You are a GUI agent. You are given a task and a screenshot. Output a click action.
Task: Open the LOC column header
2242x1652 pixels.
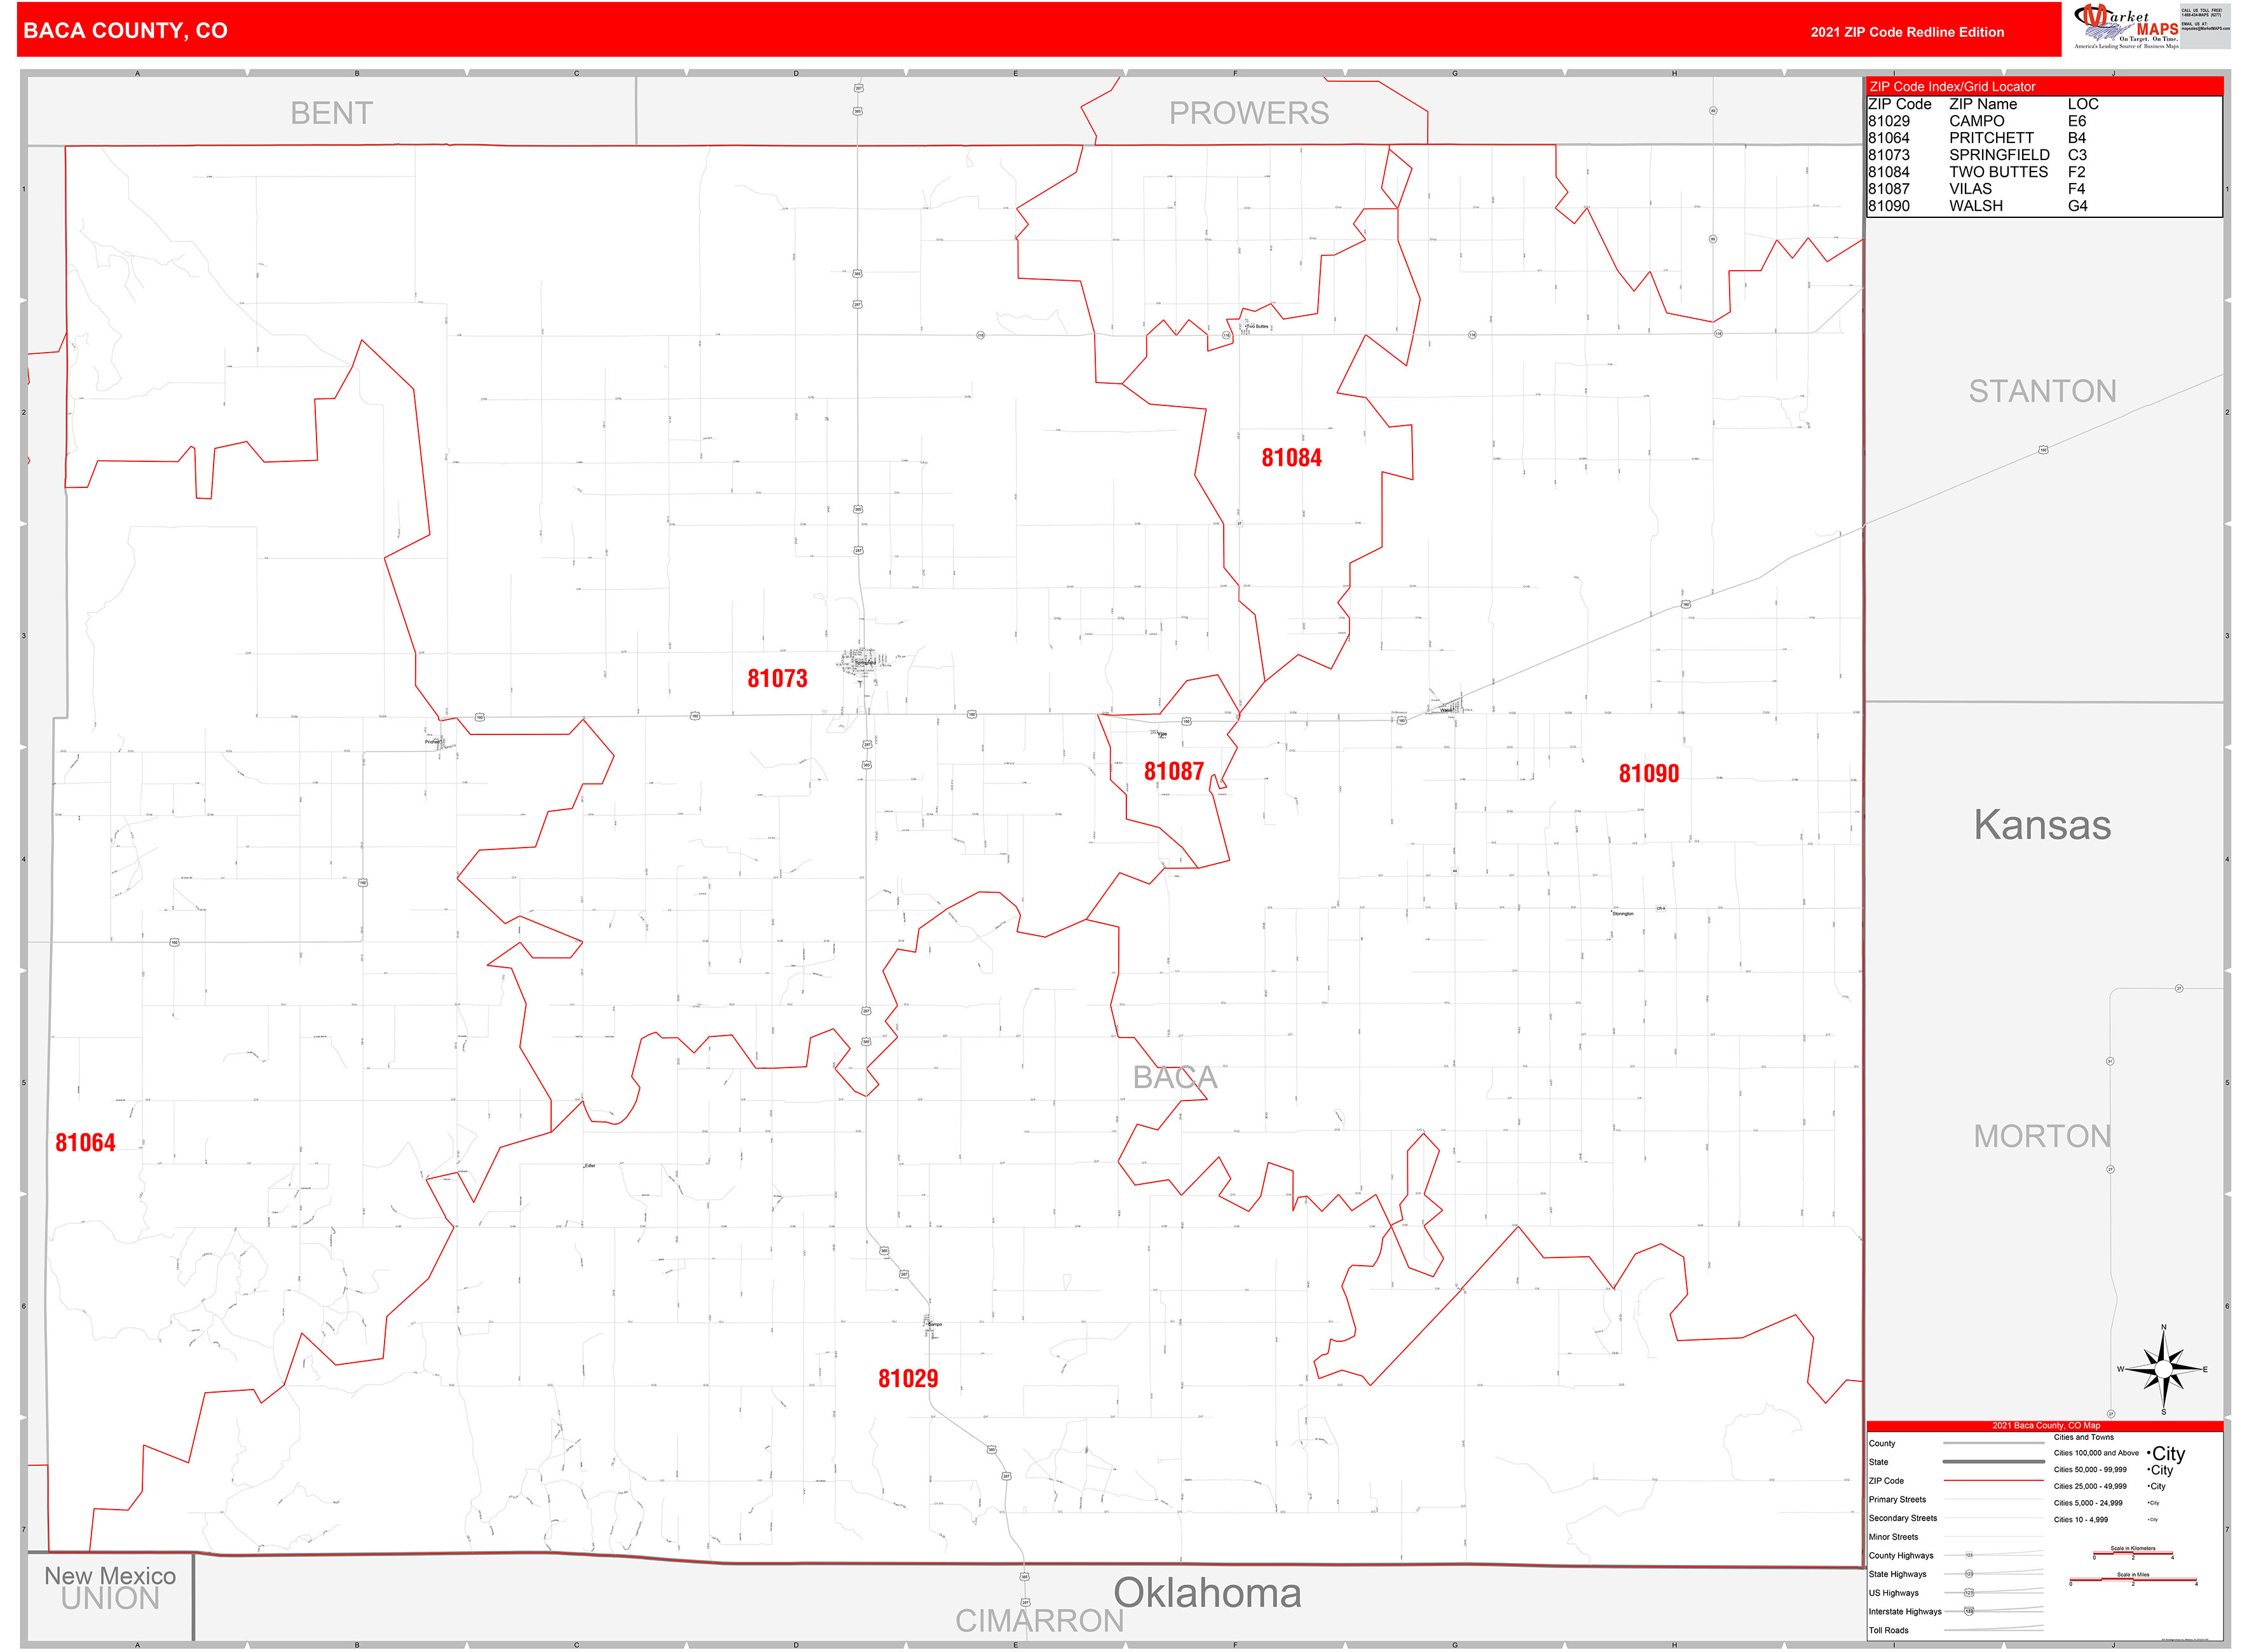pyautogui.click(x=2082, y=104)
